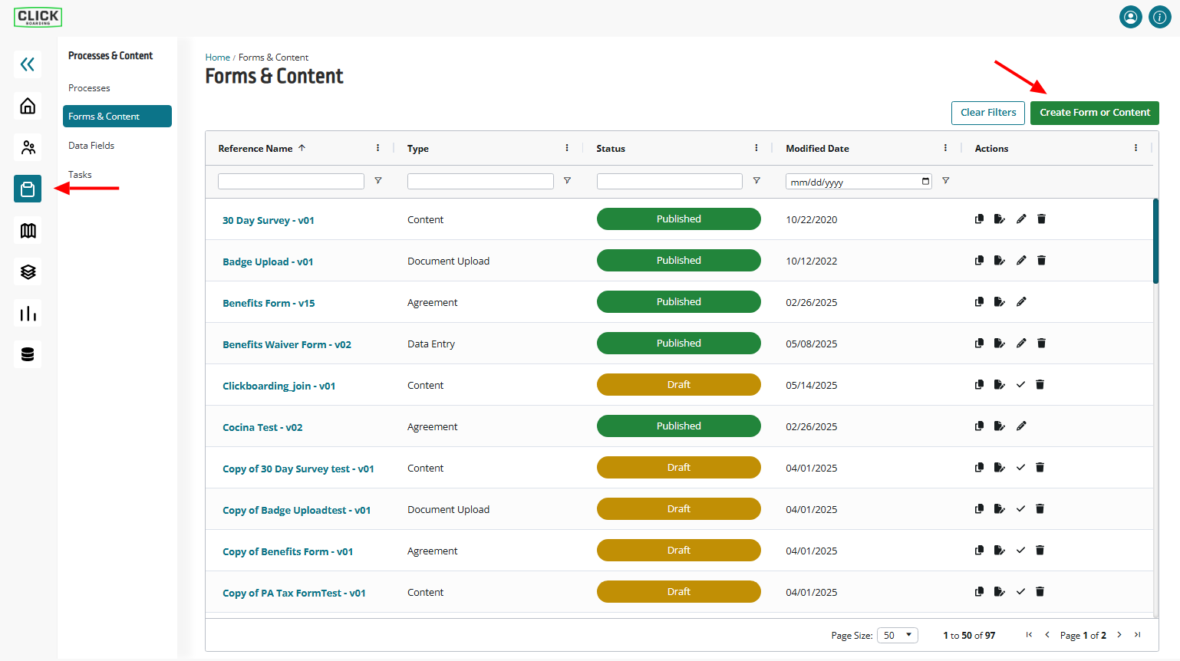Go to Home breadcrumb link

(x=217, y=58)
